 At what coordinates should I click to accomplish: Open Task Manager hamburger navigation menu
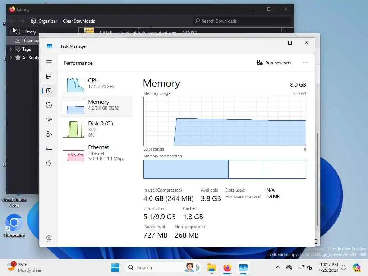click(49, 62)
